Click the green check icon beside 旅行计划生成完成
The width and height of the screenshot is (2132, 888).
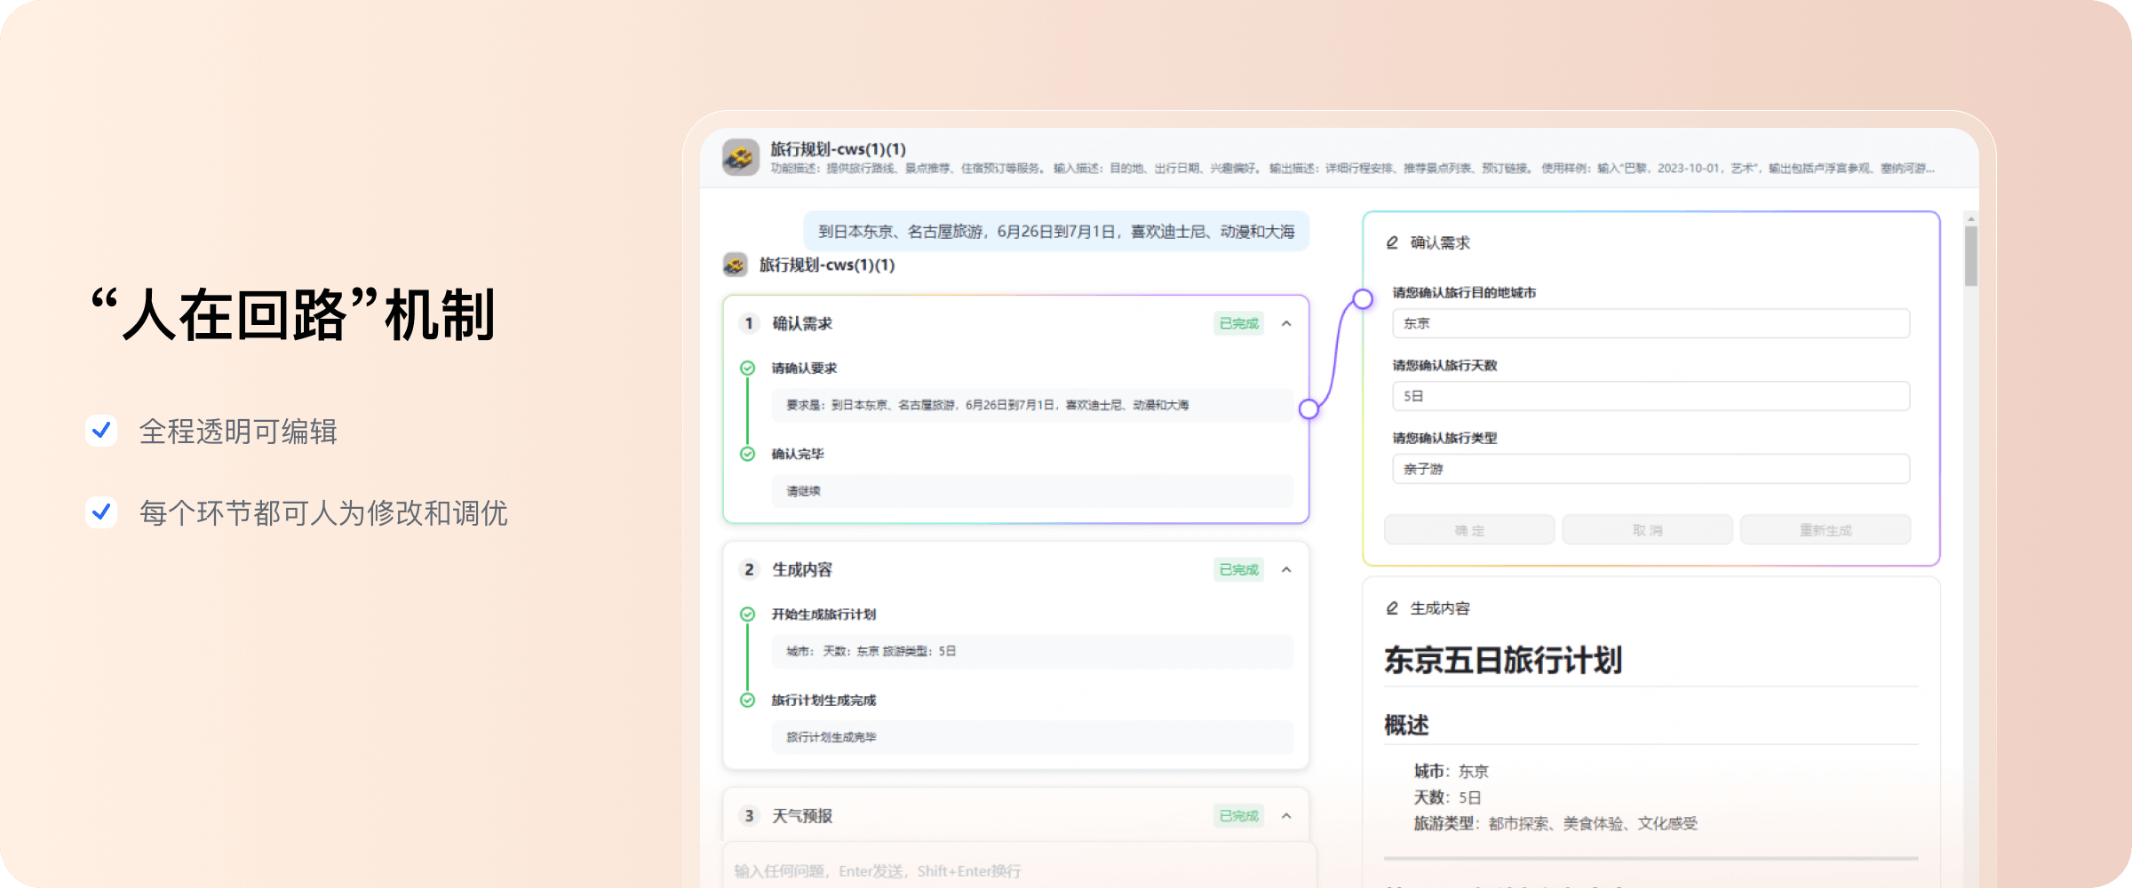(748, 700)
